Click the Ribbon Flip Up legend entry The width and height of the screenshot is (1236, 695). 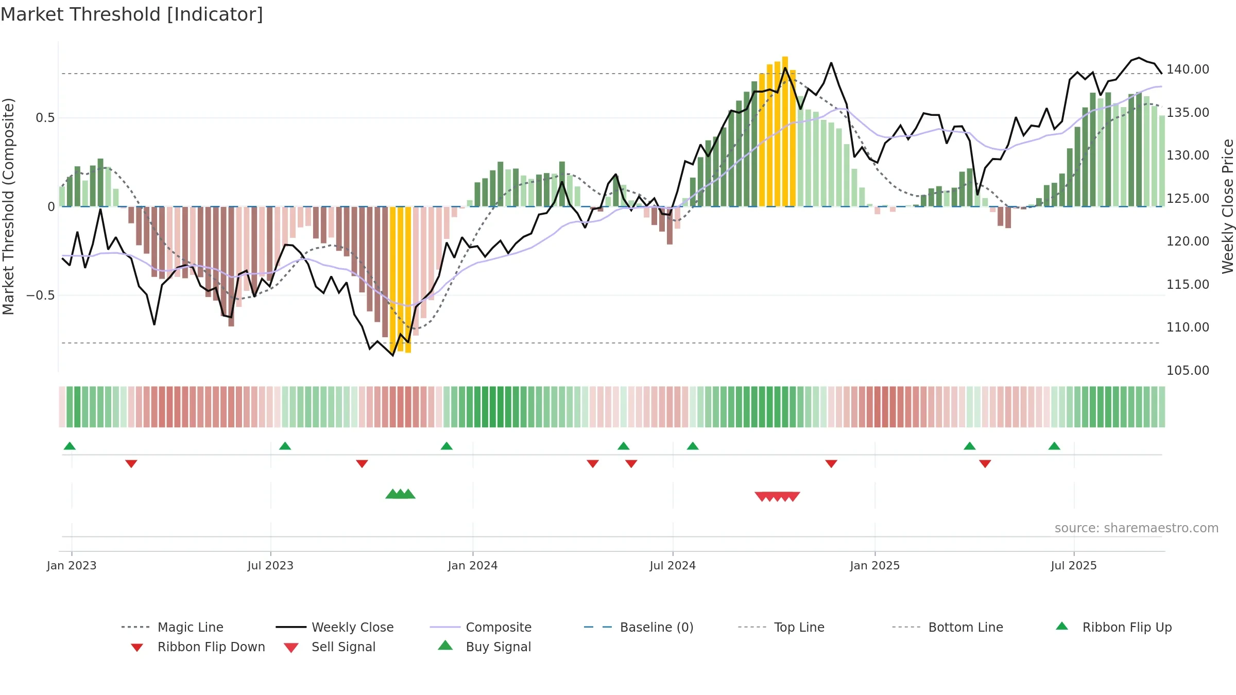pyautogui.click(x=1113, y=627)
